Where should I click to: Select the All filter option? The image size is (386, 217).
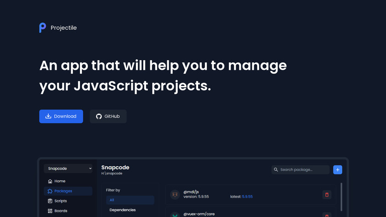(130, 200)
